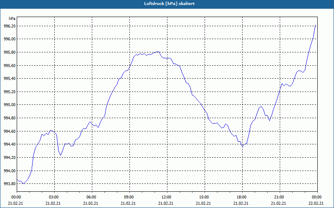Click the 994,00 y-axis value

click(10, 171)
